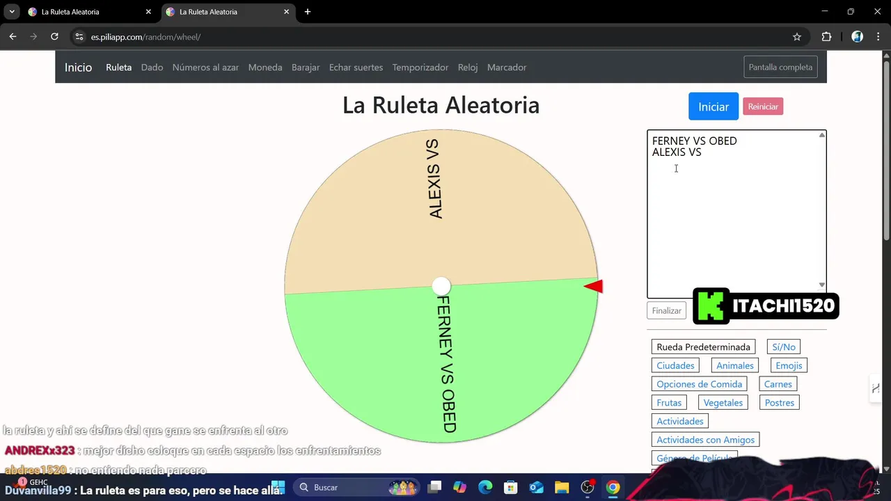Open the Dado nav item
The width and height of the screenshot is (891, 501).
(x=152, y=67)
